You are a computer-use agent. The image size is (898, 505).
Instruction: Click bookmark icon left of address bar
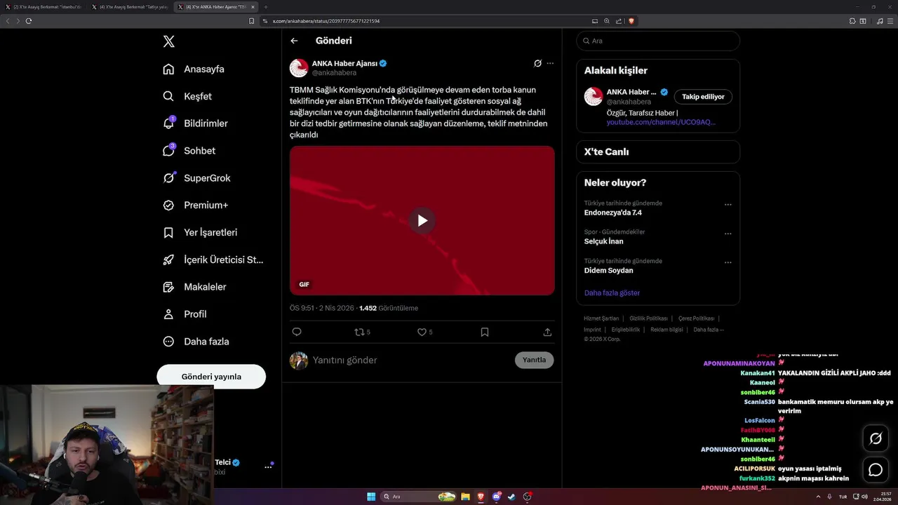coord(251,21)
